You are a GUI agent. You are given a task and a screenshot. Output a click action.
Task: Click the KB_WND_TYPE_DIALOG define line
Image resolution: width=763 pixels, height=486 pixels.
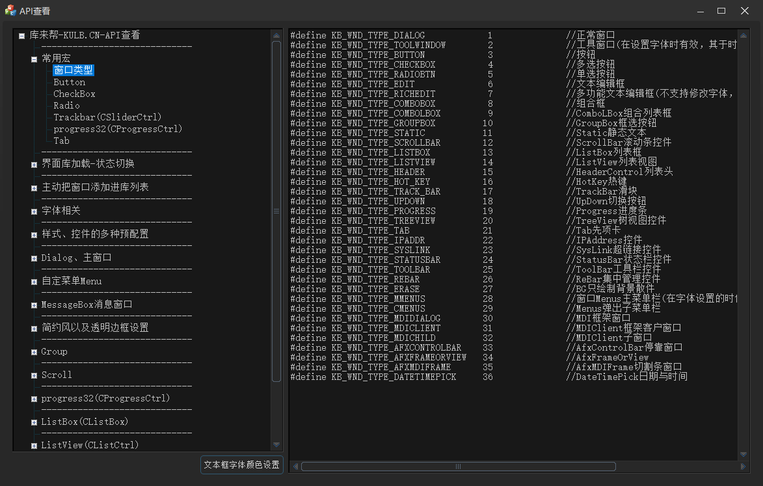tap(453, 36)
